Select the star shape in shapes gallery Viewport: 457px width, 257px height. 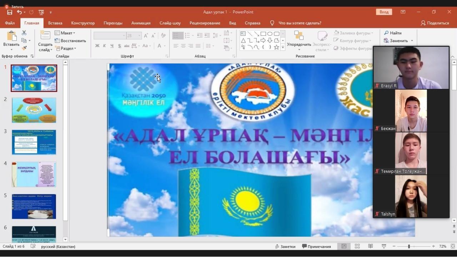(x=276, y=47)
